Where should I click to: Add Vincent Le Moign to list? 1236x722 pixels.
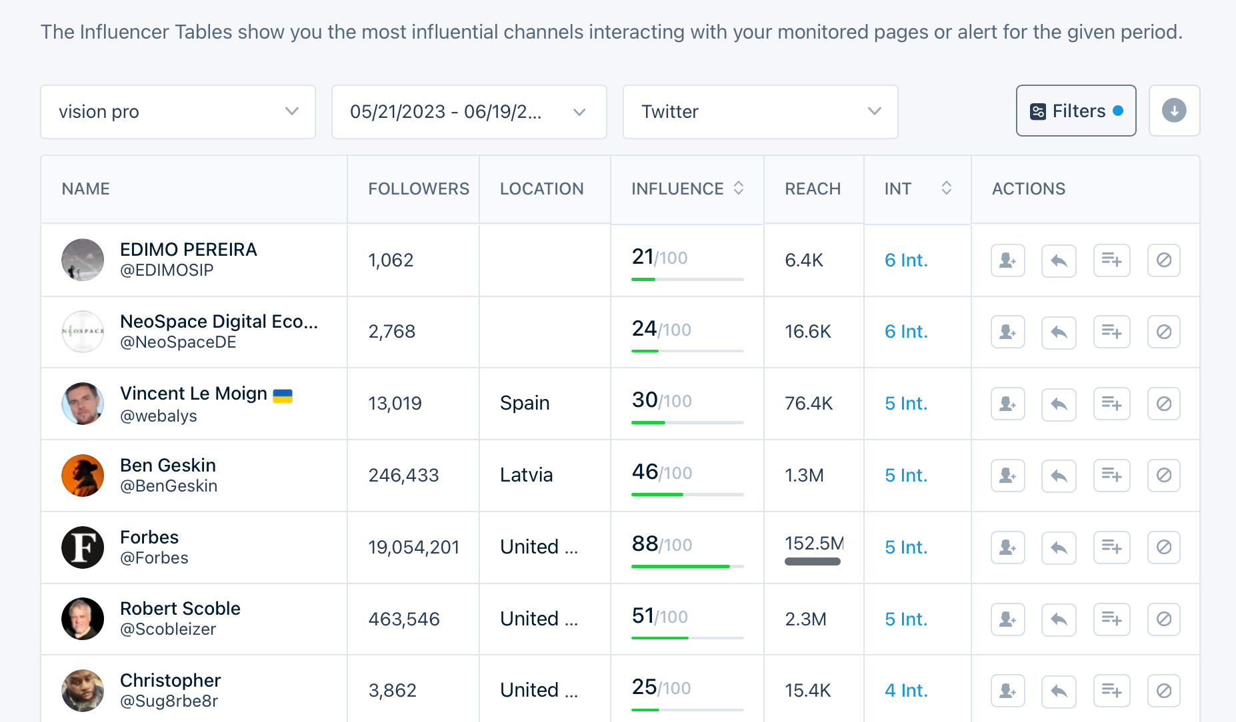pyautogui.click(x=1111, y=404)
